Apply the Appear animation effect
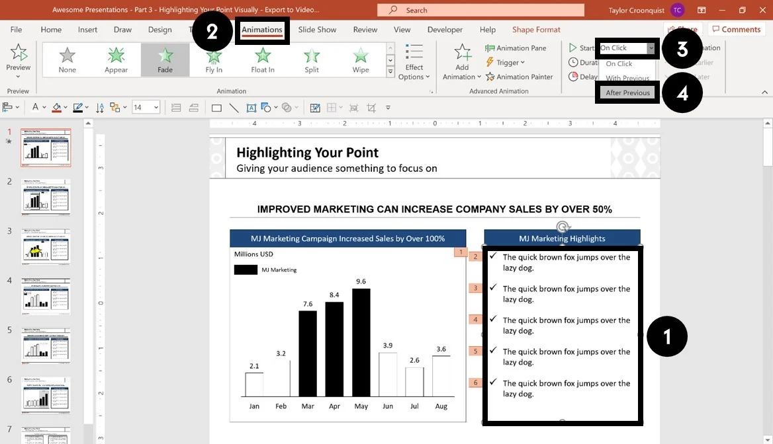The image size is (773, 444). tap(116, 60)
